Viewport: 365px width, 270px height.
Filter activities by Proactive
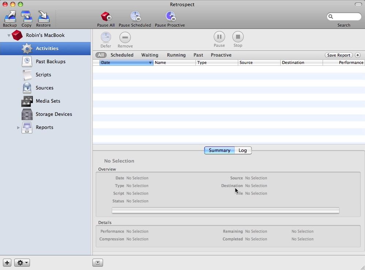(221, 55)
